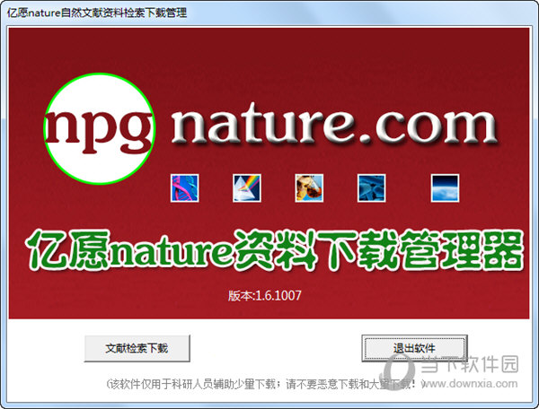Exit via the 退出软件 button
Image resolution: width=539 pixels, height=409 pixels.
click(x=414, y=348)
